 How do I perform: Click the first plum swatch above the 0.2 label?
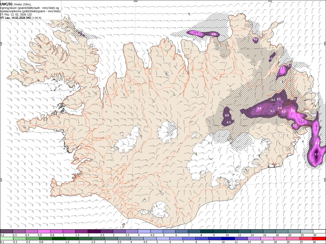click(x=6, y=232)
